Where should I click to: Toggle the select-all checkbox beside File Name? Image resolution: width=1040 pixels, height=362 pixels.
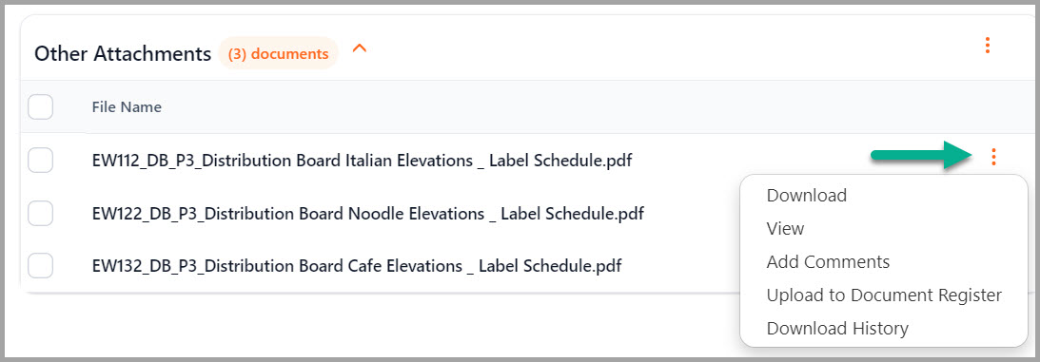41,106
